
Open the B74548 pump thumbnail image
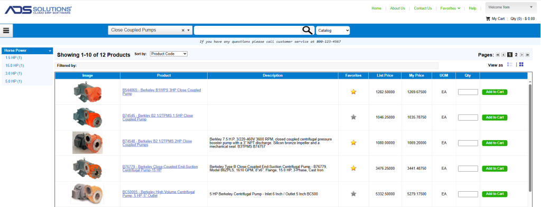coord(88,143)
